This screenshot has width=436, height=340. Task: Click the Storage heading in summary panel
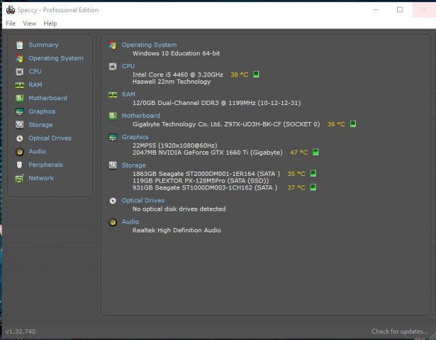134,165
